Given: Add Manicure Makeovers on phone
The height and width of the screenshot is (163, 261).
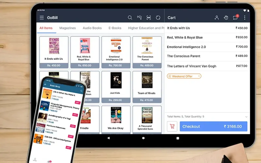Looking at the screenshot, I should coord(70,137).
